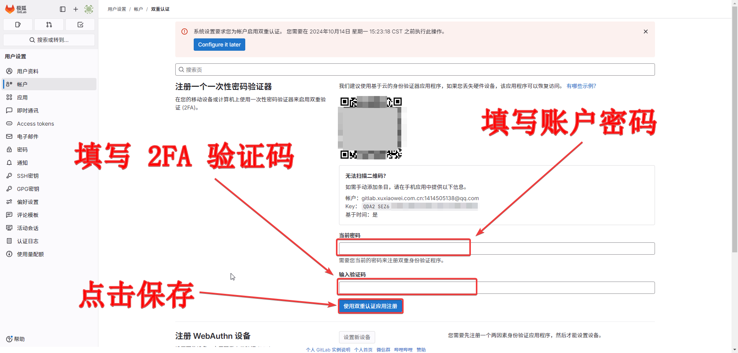The height and width of the screenshot is (353, 738).
Task: Select Access tokens in sidebar
Action: click(35, 124)
